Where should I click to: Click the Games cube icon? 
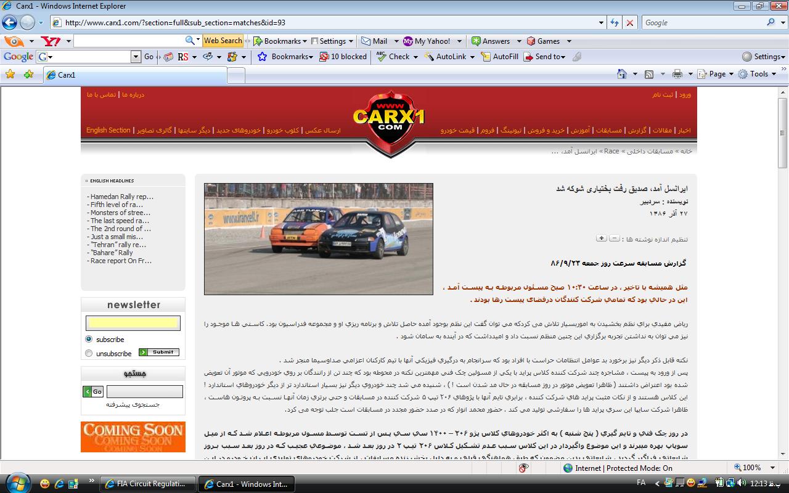point(531,41)
